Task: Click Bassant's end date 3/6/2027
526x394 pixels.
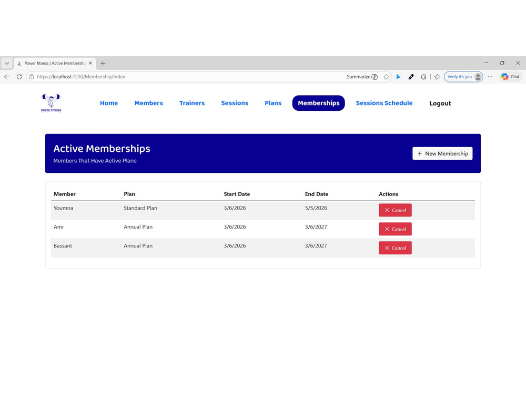Action: [x=316, y=245]
